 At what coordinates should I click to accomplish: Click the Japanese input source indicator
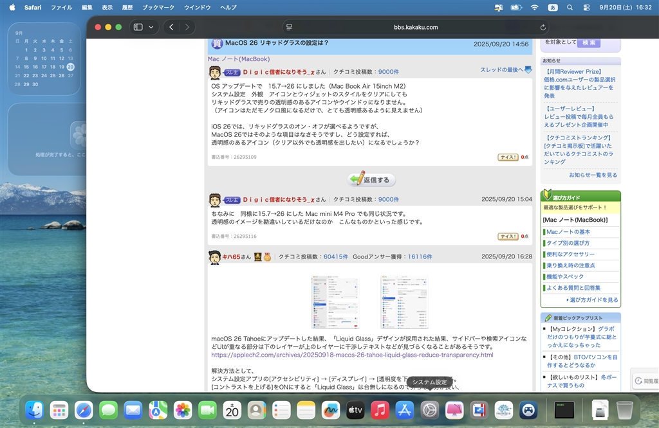point(552,7)
